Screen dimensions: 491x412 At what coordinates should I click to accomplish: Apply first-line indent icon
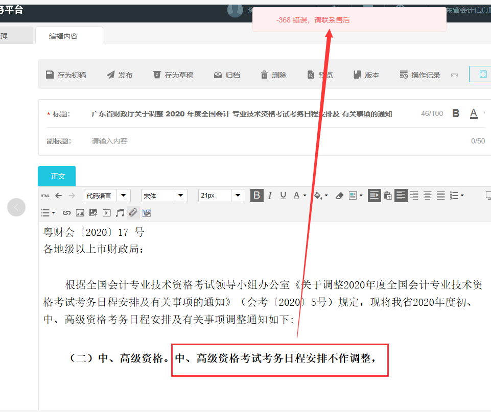[x=374, y=196]
